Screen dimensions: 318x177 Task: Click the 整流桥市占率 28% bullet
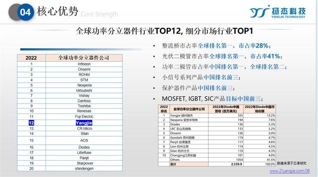216,46
